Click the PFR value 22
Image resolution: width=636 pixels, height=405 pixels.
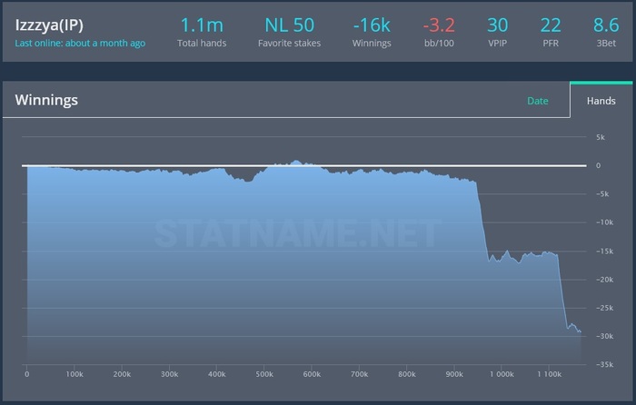551,25
